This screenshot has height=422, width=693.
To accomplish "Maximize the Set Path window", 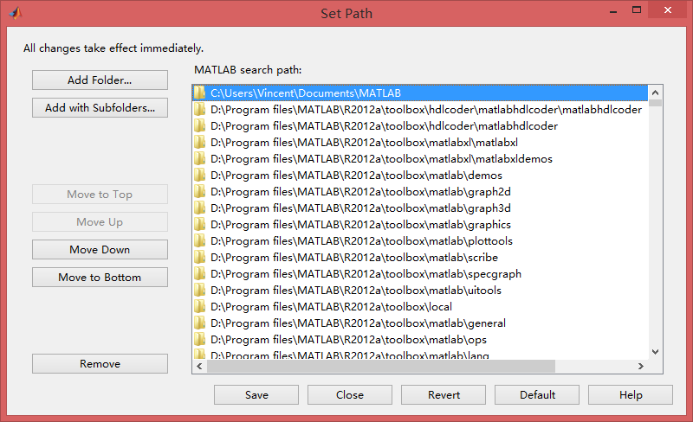I will coord(637,10).
